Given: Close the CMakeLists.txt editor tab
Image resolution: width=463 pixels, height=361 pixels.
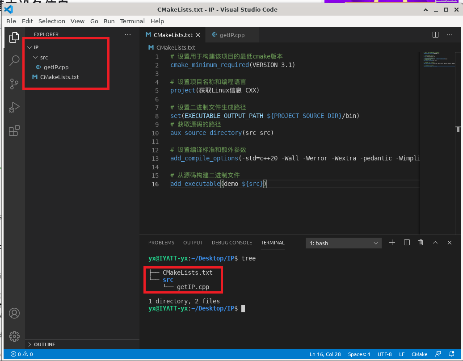Looking at the screenshot, I should coord(198,35).
